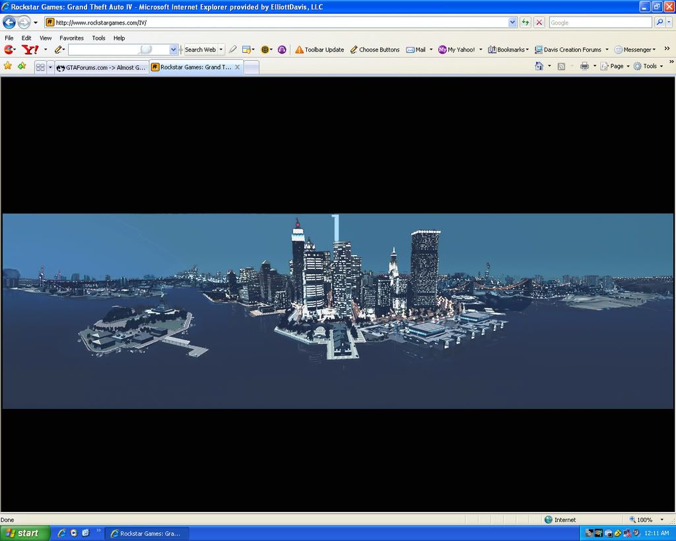Open the View menu
Image resolution: width=676 pixels, height=541 pixels.
(x=46, y=38)
